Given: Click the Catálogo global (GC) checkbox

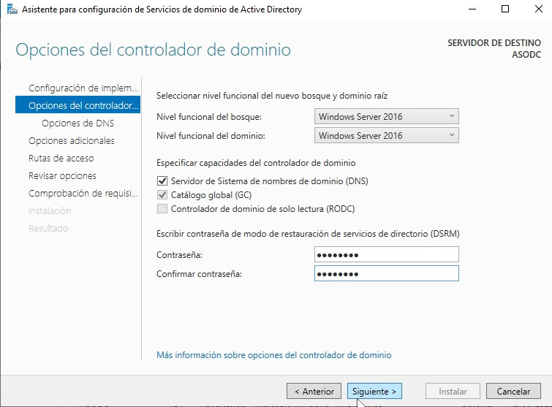Looking at the screenshot, I should (x=162, y=195).
